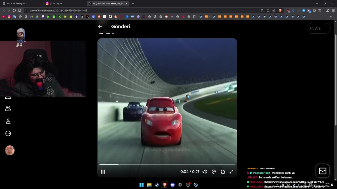Open the messages envelope button
The image size is (337, 189).
coord(323,171)
